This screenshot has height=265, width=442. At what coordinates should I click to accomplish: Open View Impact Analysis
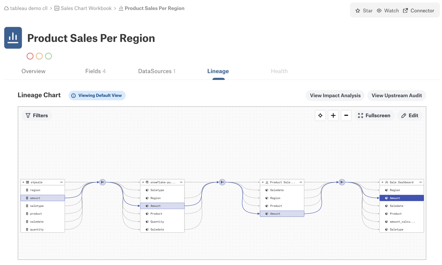pyautogui.click(x=335, y=95)
